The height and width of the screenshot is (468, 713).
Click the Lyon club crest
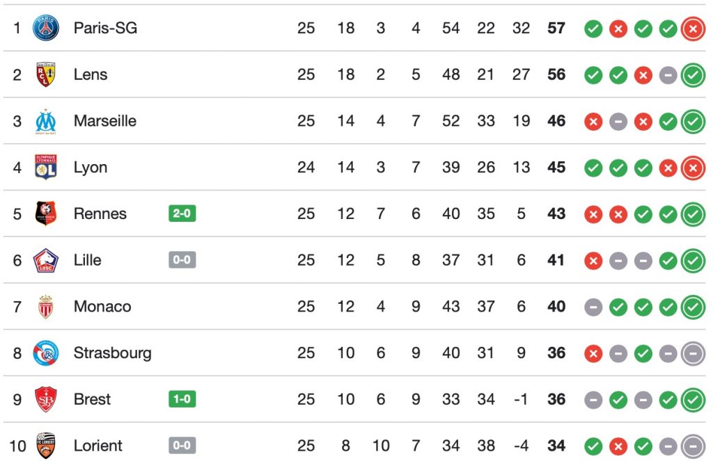46,168
